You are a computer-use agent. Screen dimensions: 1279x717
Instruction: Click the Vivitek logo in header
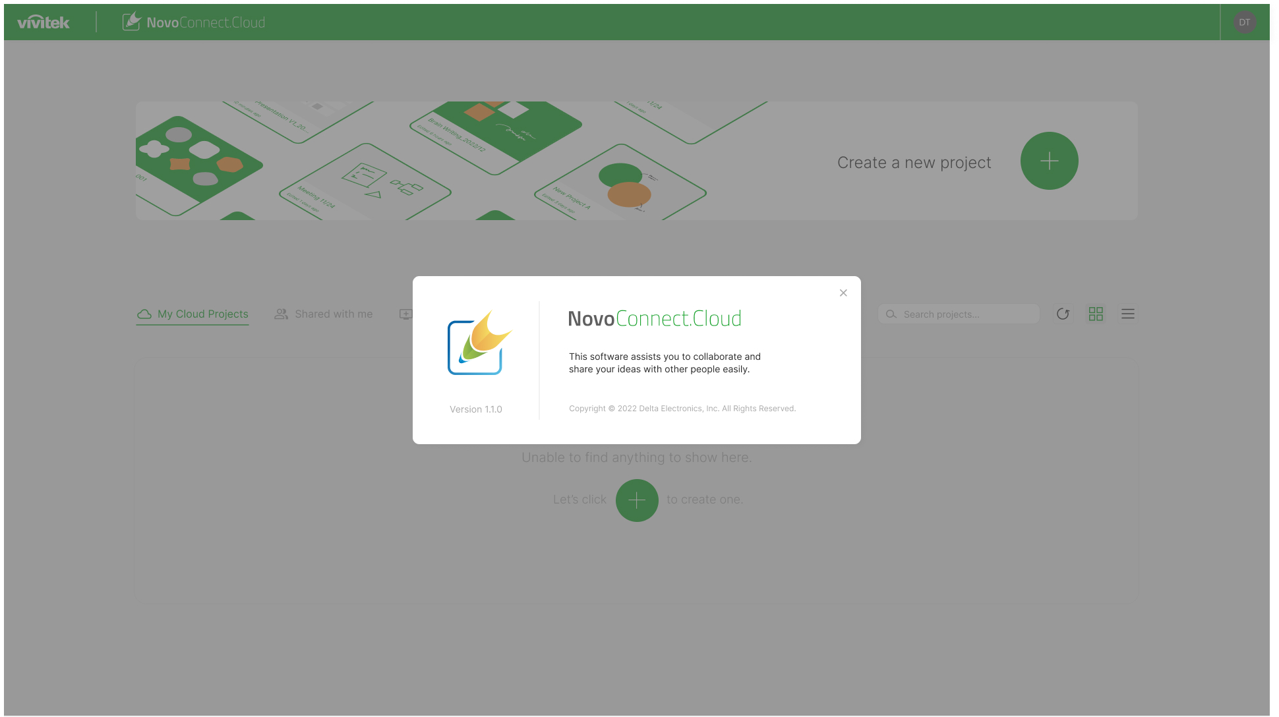point(44,22)
